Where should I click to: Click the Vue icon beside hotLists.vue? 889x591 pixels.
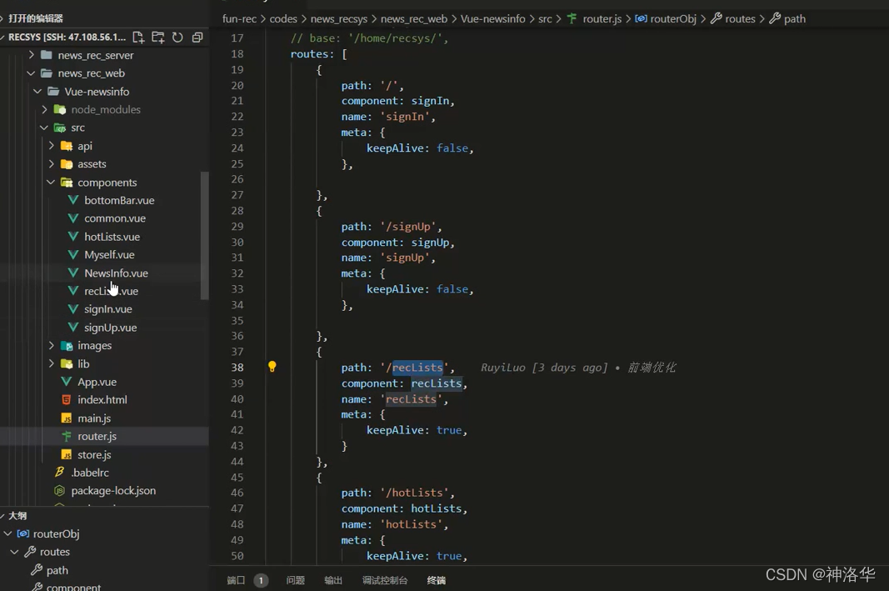coord(73,237)
